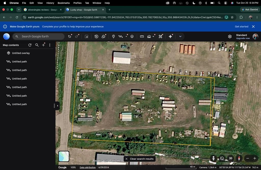Open the History menu
This screenshot has height=170, width=261.
click(50, 3)
